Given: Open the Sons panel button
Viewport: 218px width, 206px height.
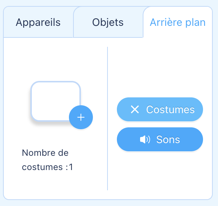Looking at the screenshot, I should (x=160, y=139).
